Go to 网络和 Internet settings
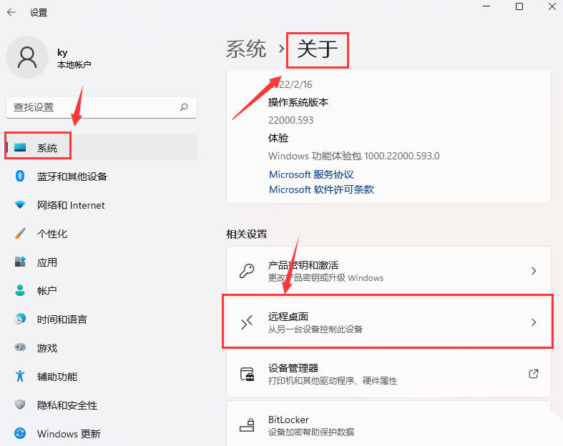Viewport: 563px width, 446px height. [x=102, y=205]
